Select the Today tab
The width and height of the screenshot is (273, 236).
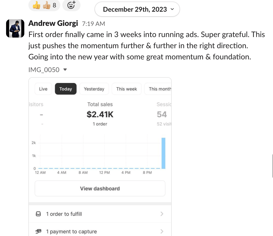pos(66,89)
